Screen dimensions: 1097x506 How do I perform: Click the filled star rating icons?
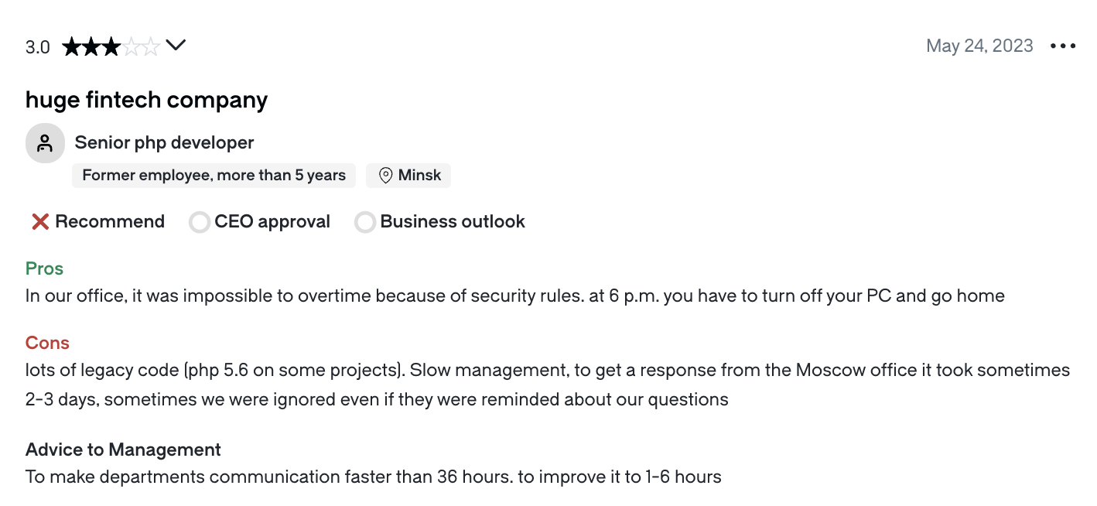[91, 47]
